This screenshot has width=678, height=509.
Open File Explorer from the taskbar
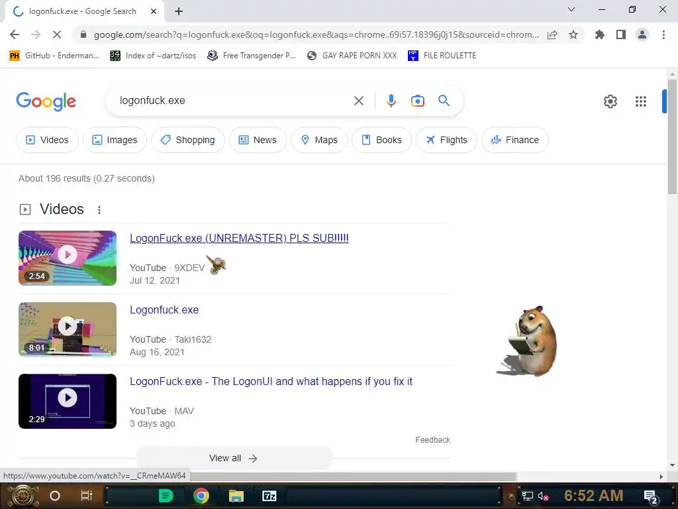click(236, 496)
